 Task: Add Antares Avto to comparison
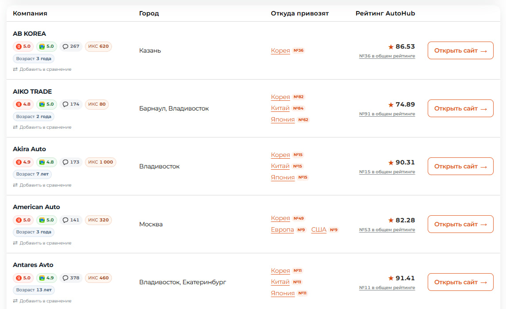pyautogui.click(x=42, y=301)
